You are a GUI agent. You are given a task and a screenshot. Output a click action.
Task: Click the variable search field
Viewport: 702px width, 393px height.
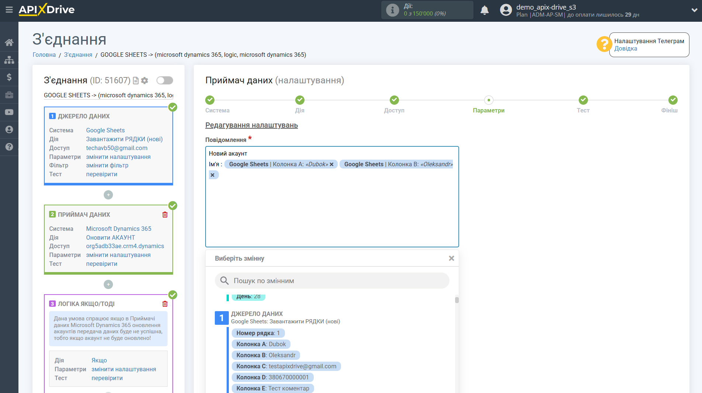click(332, 281)
